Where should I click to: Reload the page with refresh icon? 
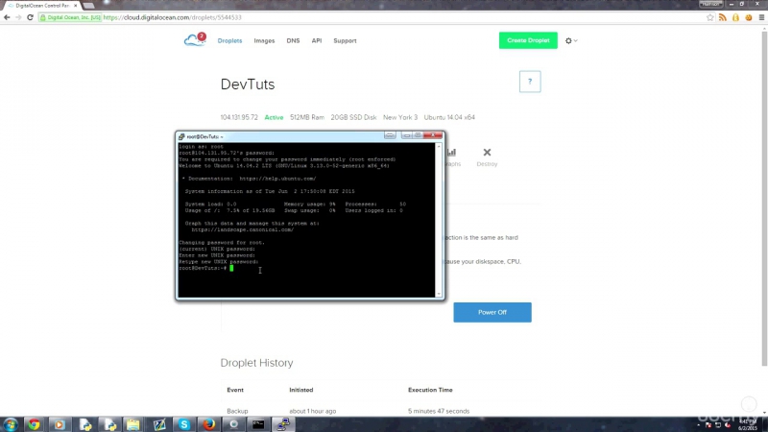30,17
